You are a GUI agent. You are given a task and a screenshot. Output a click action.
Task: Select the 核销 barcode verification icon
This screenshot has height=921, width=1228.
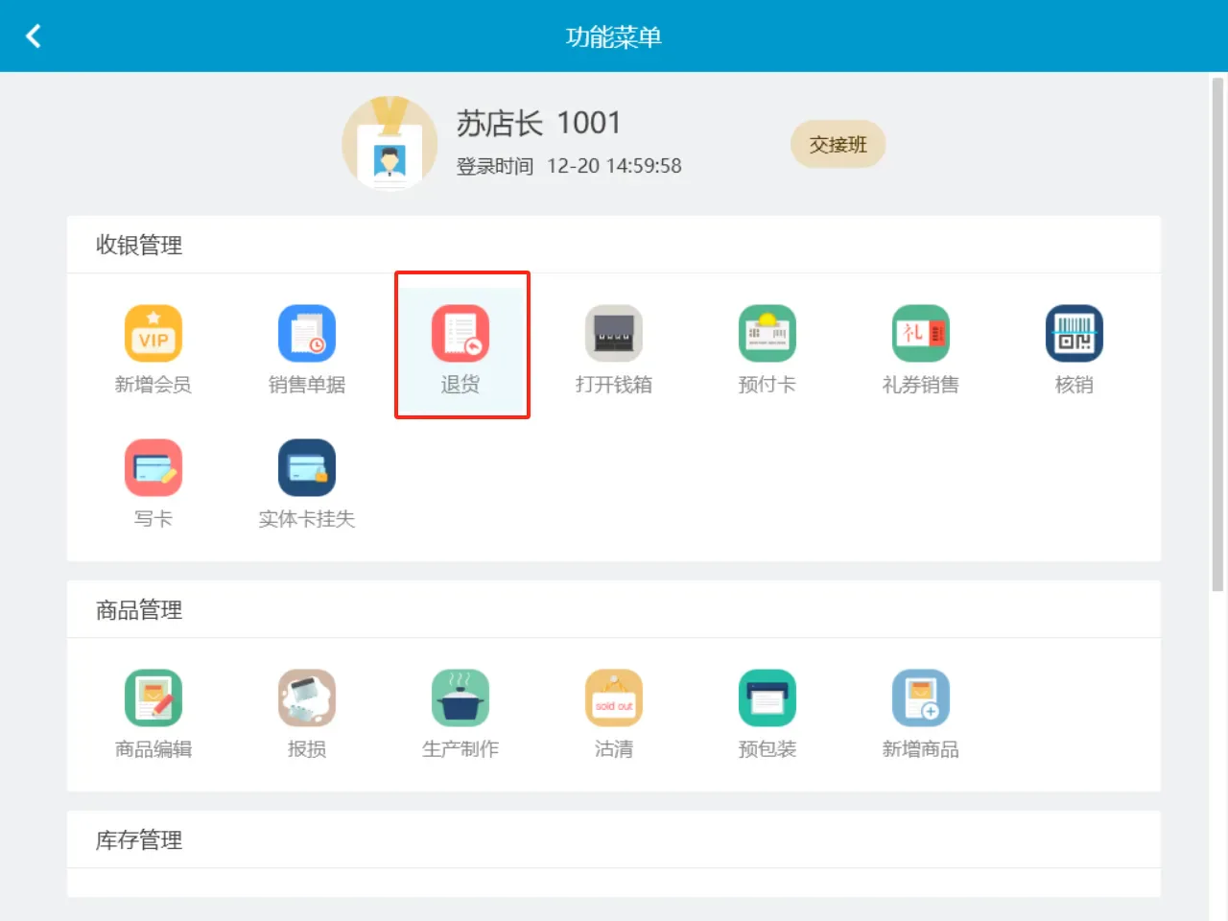click(1074, 333)
